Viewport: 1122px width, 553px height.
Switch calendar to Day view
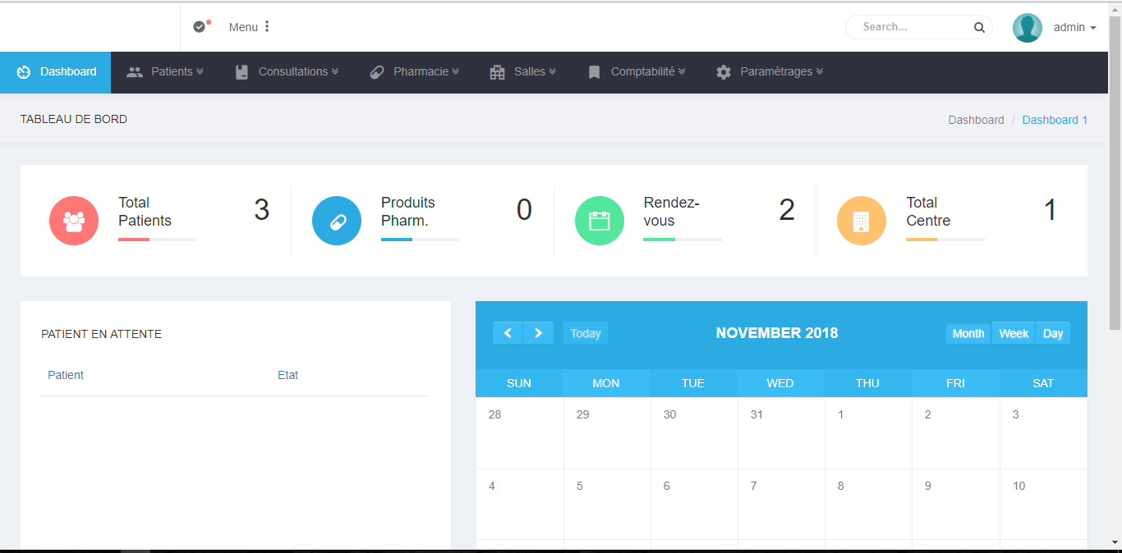1053,333
